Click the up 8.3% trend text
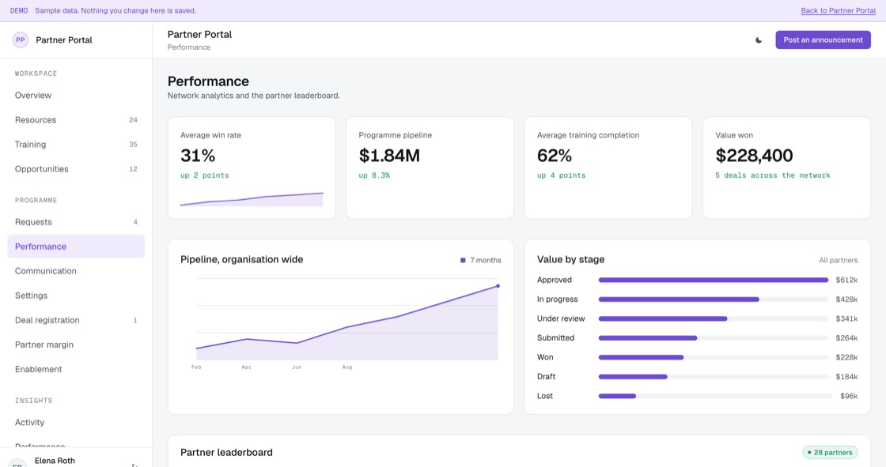 click(x=374, y=175)
